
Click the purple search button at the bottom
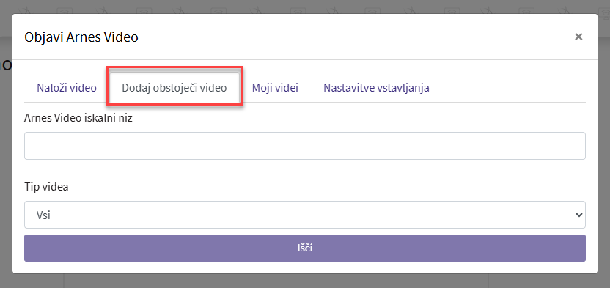click(304, 248)
